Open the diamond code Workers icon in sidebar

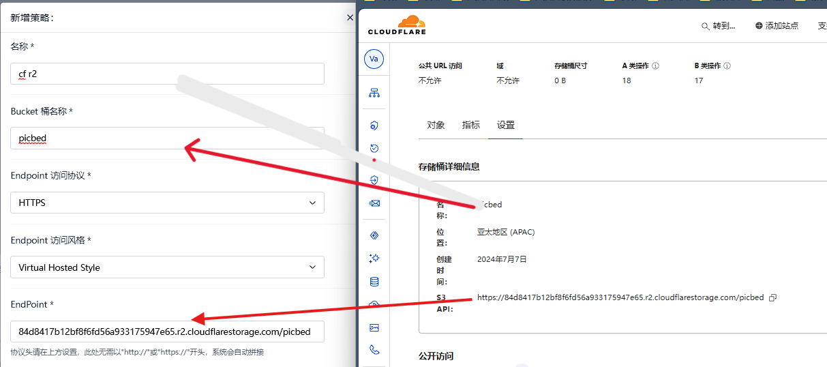click(374, 236)
